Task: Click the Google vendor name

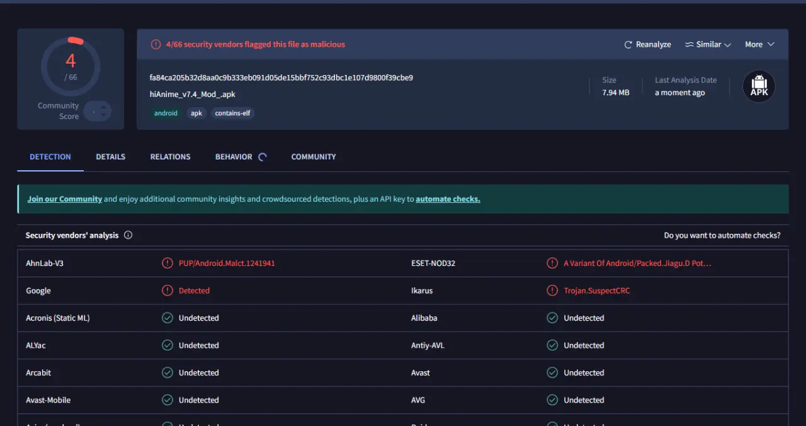Action: 38,291
